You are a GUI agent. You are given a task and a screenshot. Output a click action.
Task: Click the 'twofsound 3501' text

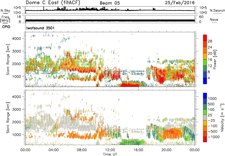pos(40,28)
